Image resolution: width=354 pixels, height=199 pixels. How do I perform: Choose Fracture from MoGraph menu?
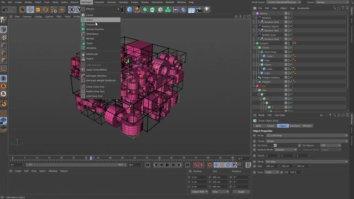tap(101, 24)
